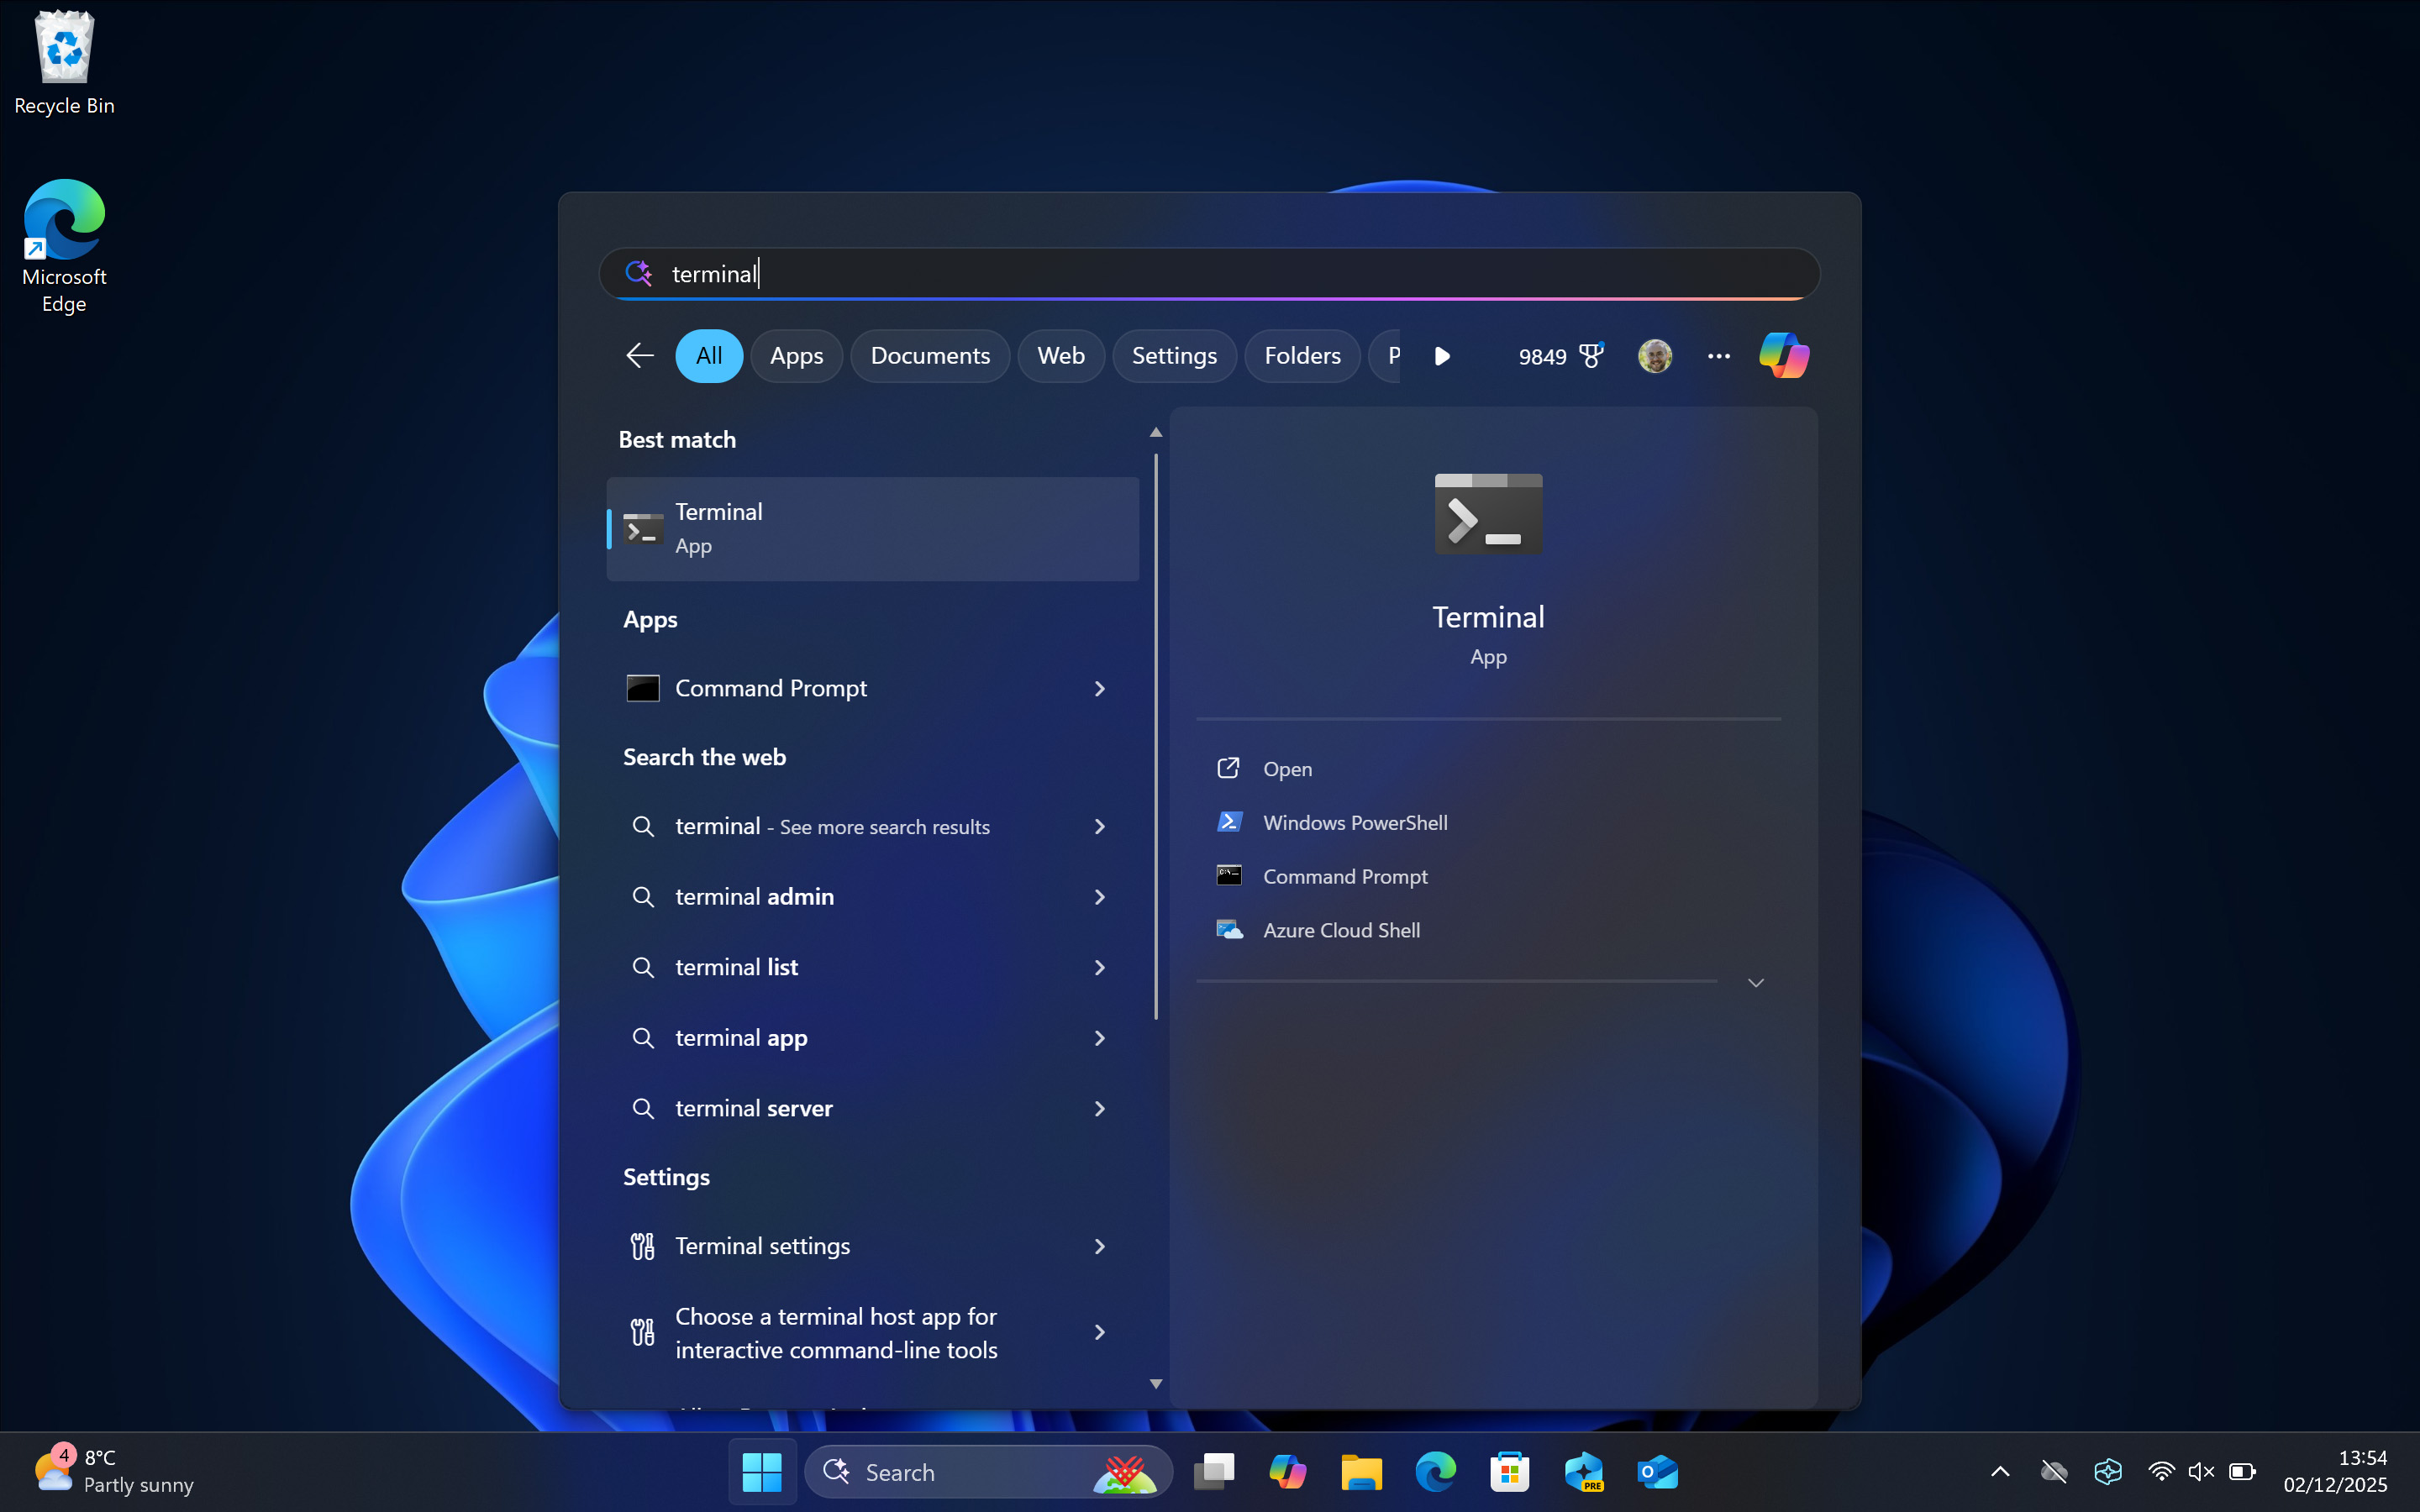Click the weather widget in taskbar
The image size is (2420, 1512).
pos(113,1471)
